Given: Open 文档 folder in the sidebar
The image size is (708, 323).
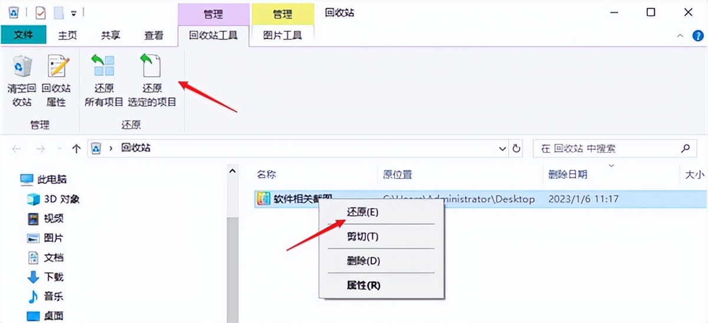Looking at the screenshot, I should 46,258.
